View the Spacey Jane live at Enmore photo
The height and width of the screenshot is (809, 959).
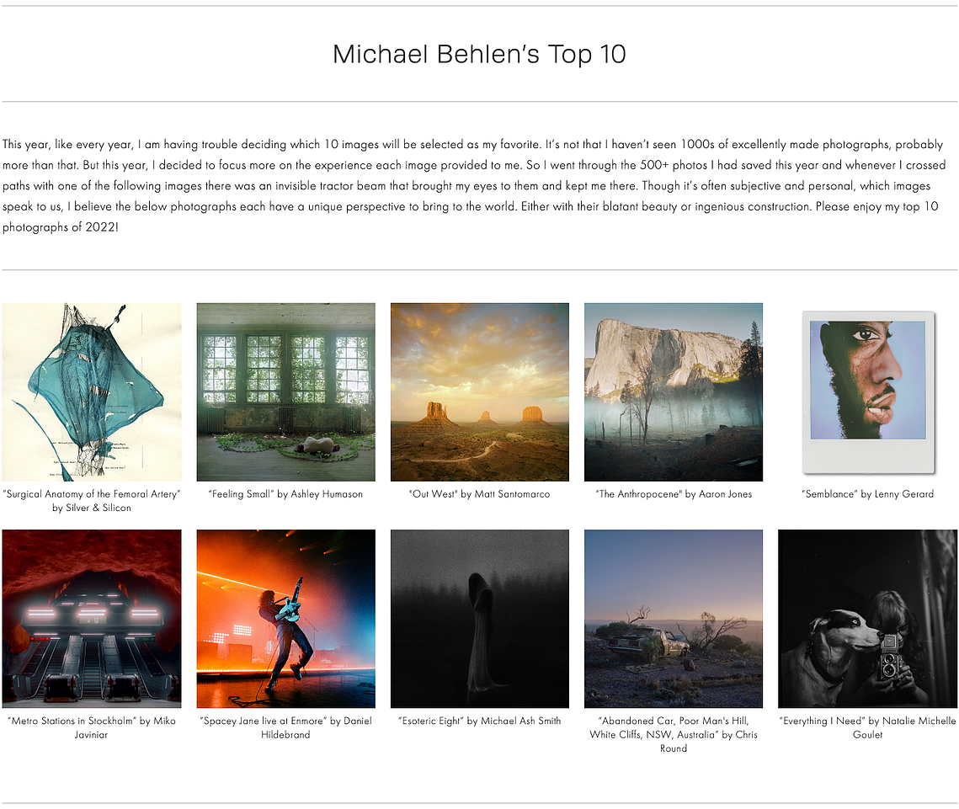pyautogui.click(x=285, y=619)
